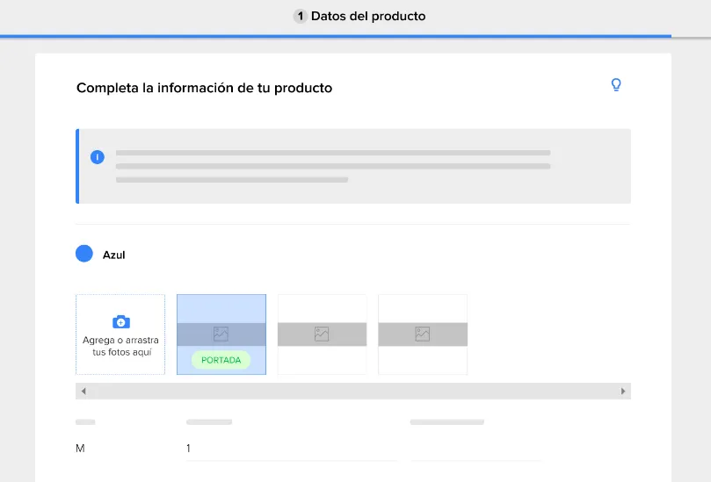Click the blue info icon in banner
Viewport: 711px width, 482px height.
point(97,157)
